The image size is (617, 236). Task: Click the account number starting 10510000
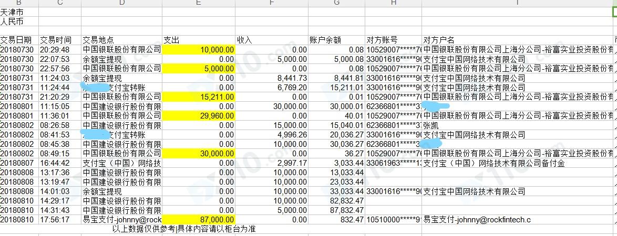(x=394, y=220)
